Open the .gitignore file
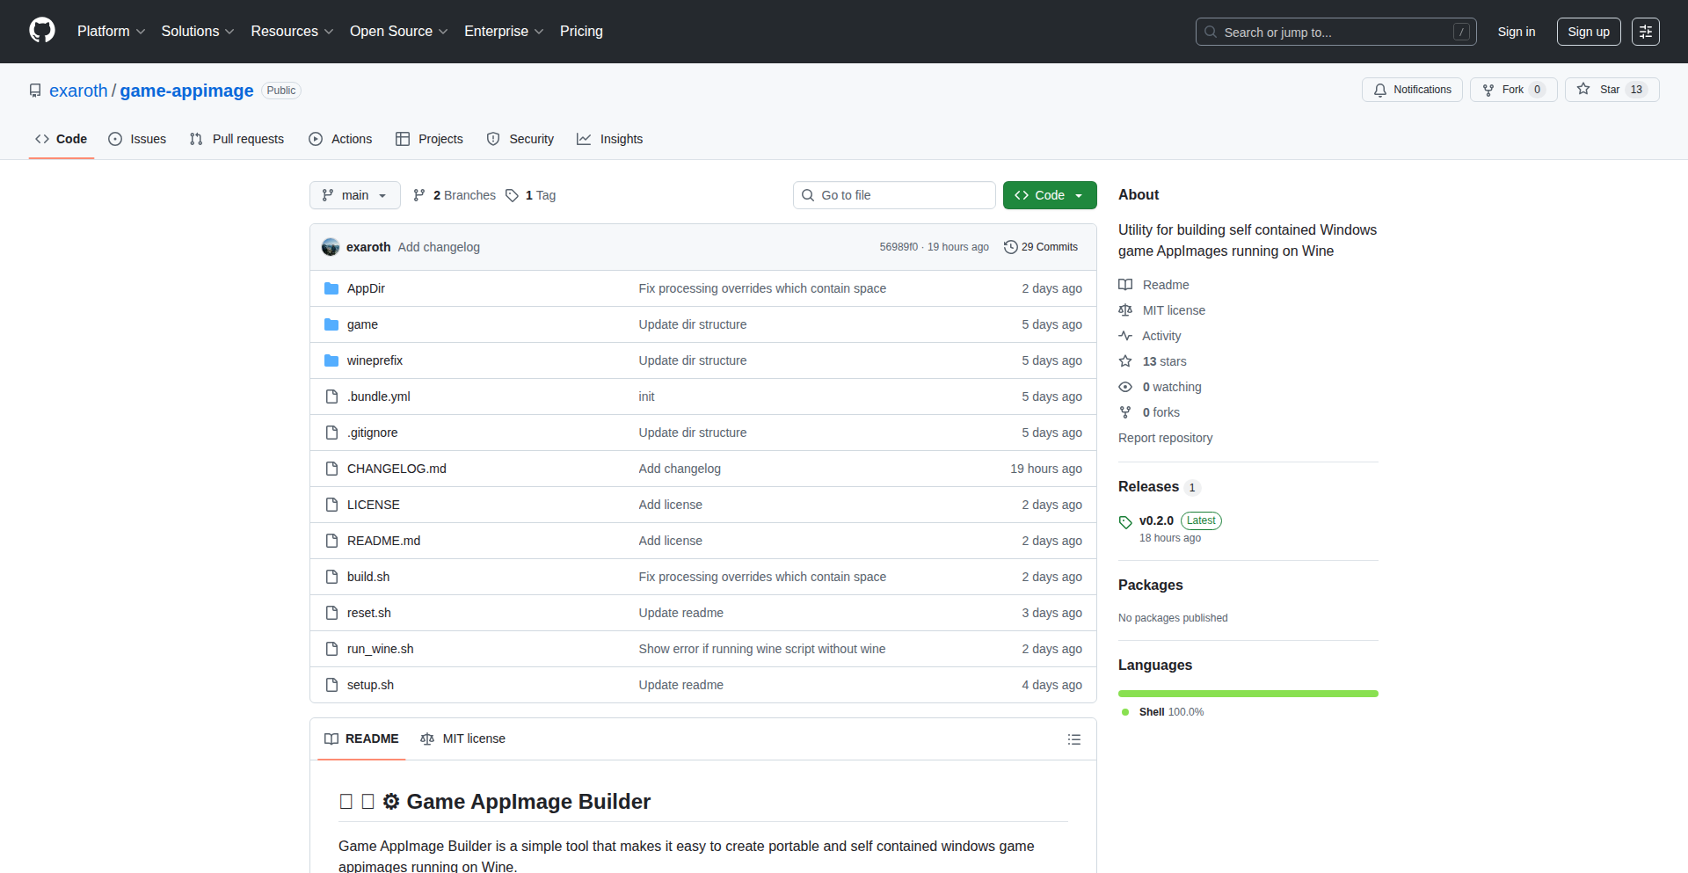Screen dimensions: 1688x873 pos(373,433)
